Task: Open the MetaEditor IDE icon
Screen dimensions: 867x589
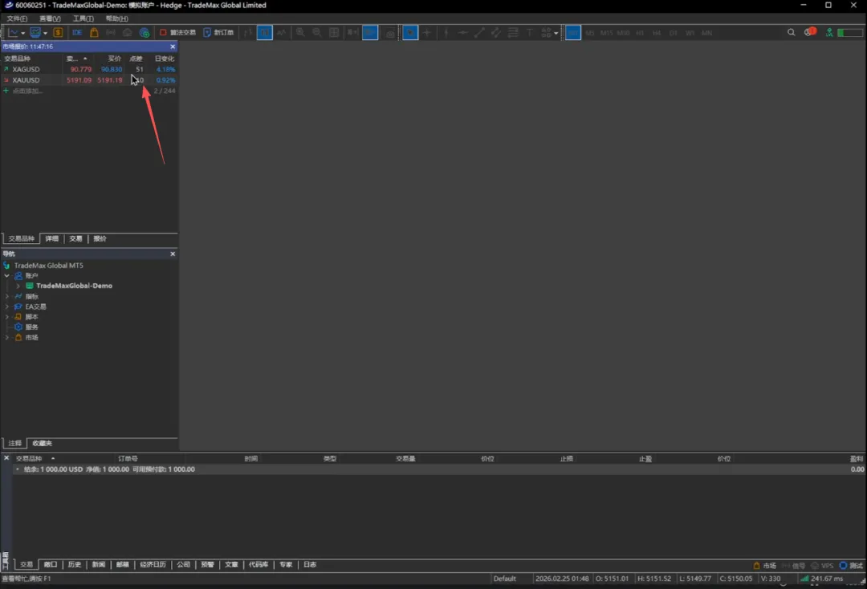Action: 77,33
